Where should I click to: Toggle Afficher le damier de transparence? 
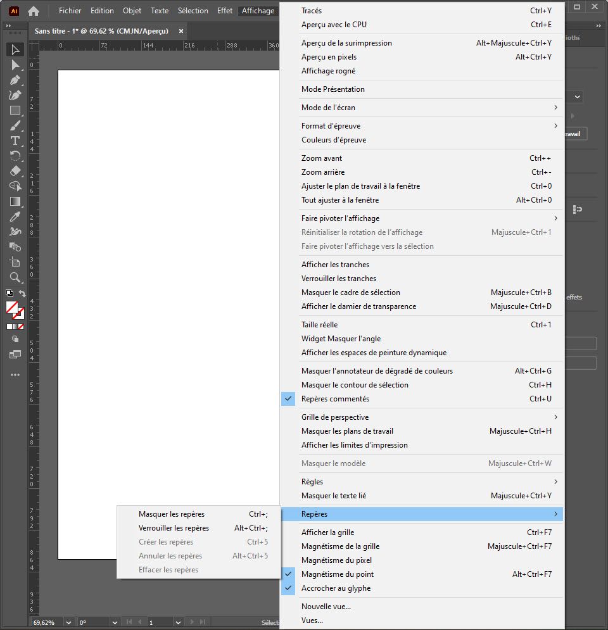(x=422, y=306)
